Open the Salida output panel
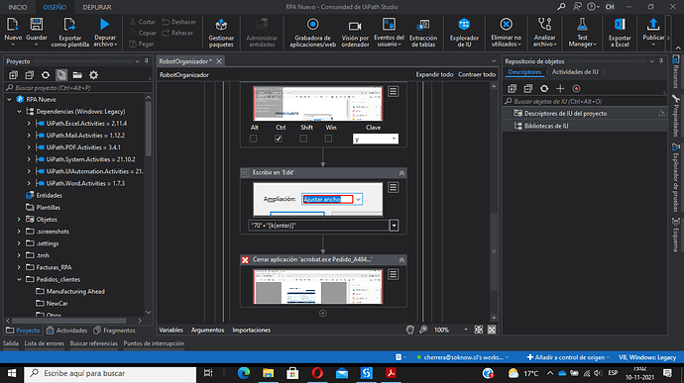This screenshot has width=684, height=383. 11,343
